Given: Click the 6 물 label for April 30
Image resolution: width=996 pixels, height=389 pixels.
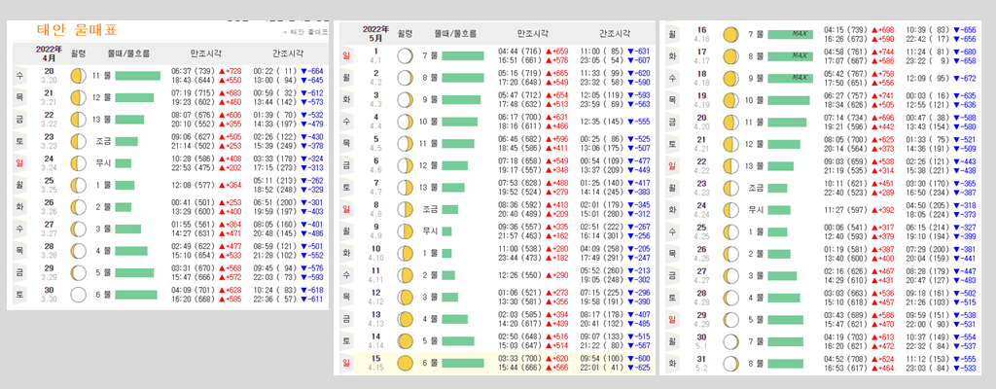Looking at the screenshot, I should (x=102, y=295).
